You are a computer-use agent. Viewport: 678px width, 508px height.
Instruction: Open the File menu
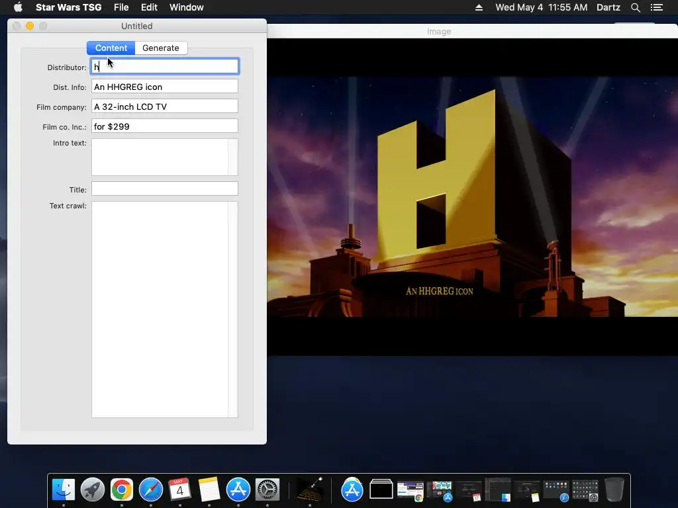pos(121,7)
